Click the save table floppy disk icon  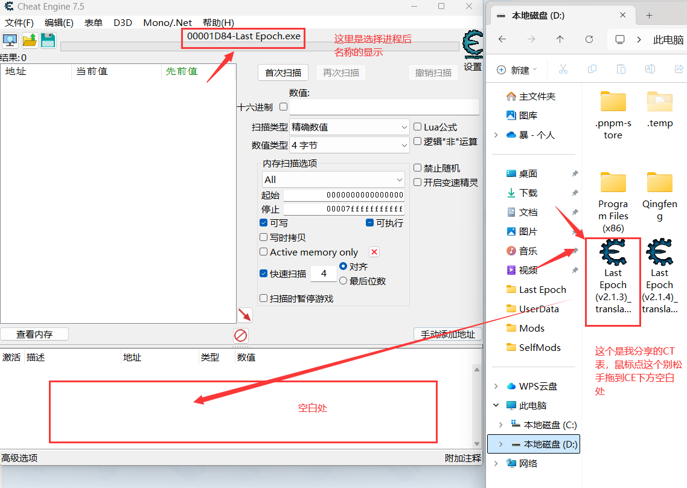point(48,40)
